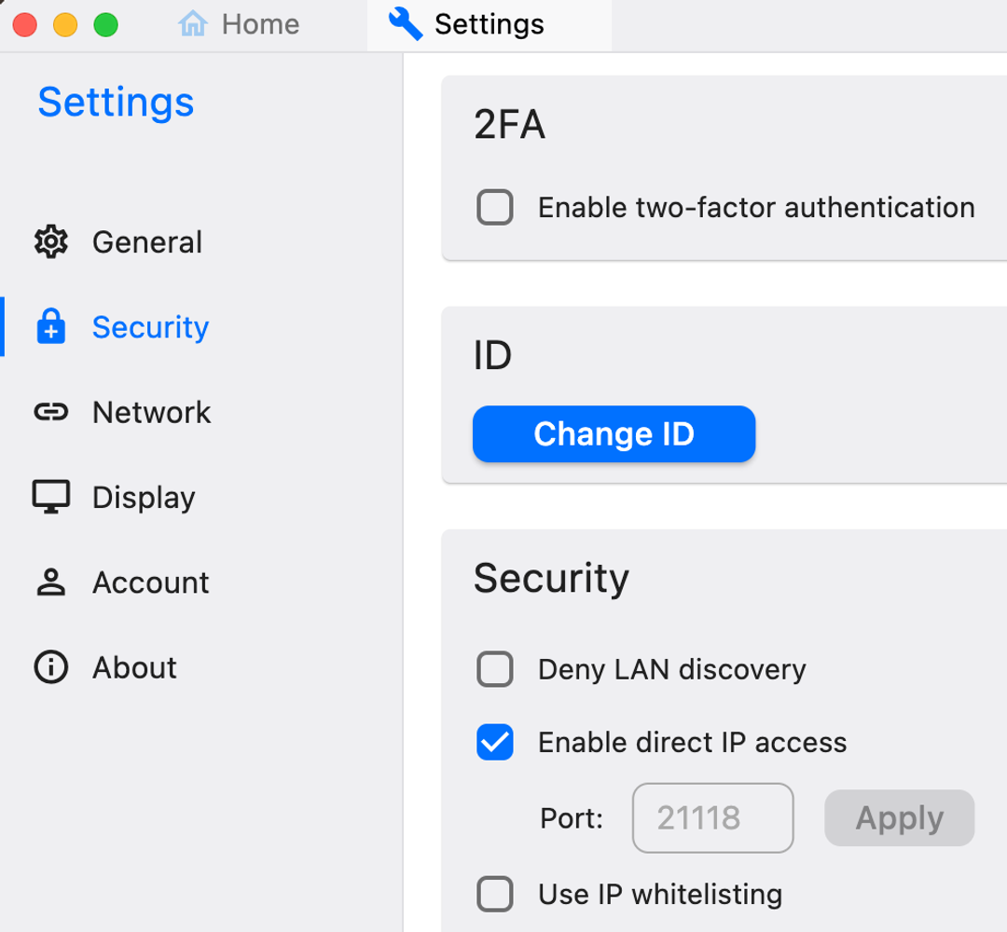Select the Settings tab
Viewport: 1007px width, 932px height.
[x=488, y=24]
